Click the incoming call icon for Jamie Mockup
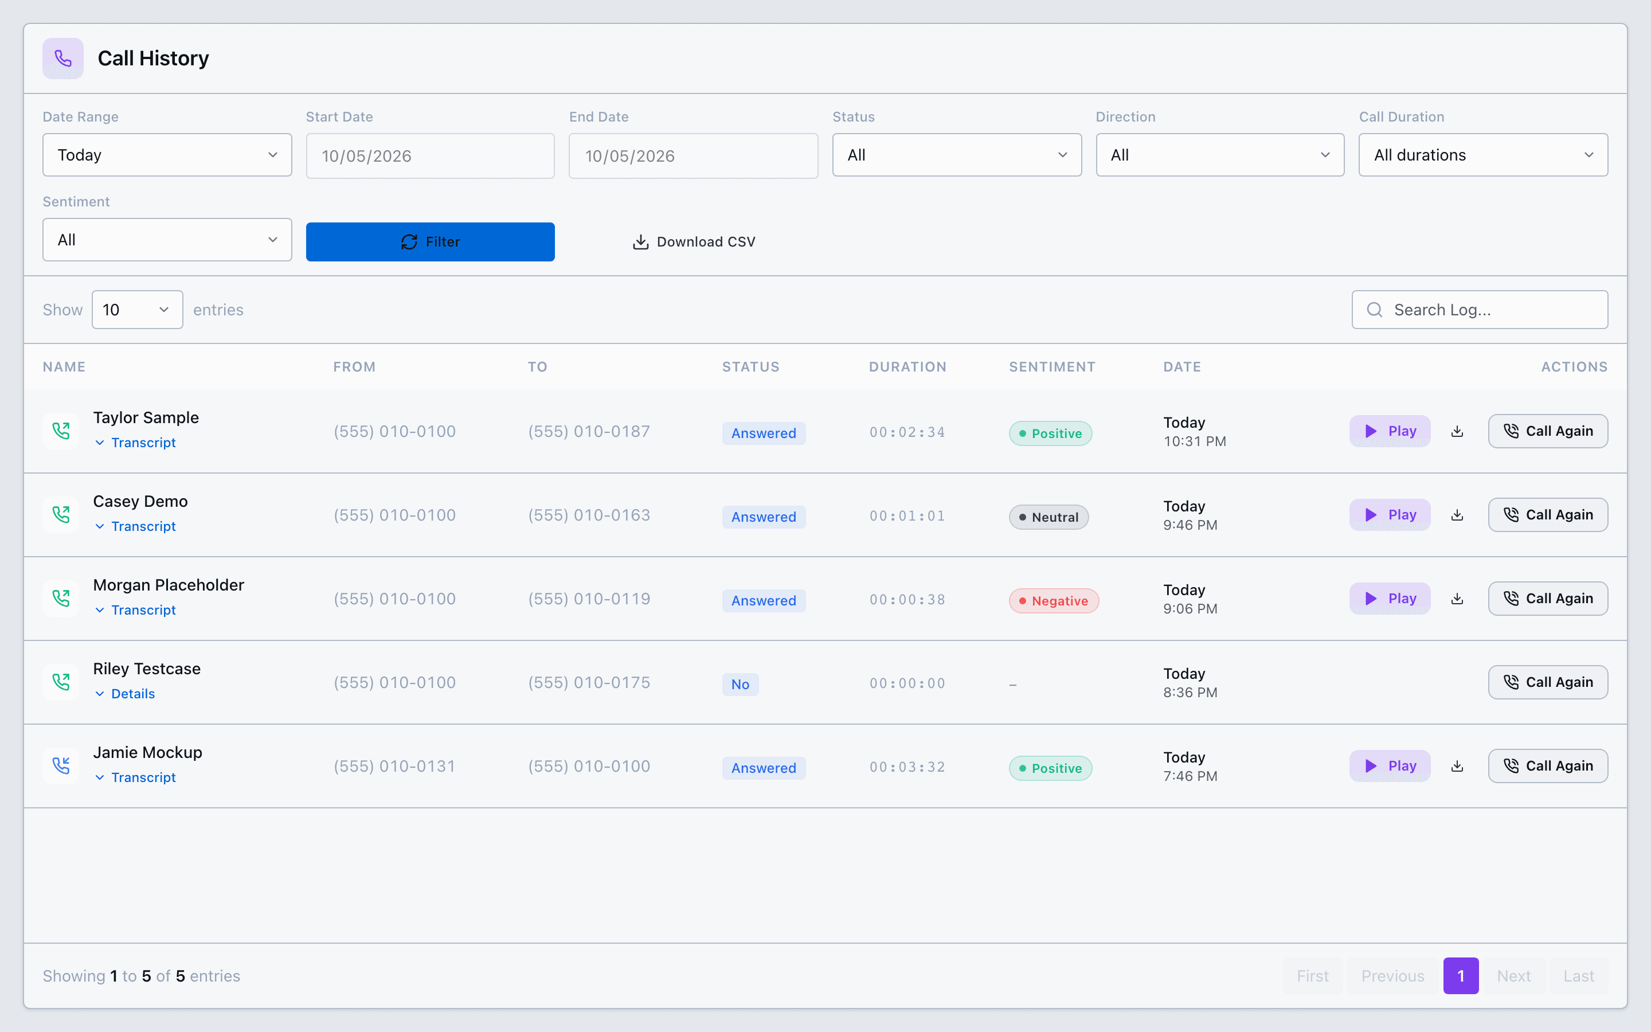Image resolution: width=1651 pixels, height=1032 pixels. pyautogui.click(x=61, y=766)
